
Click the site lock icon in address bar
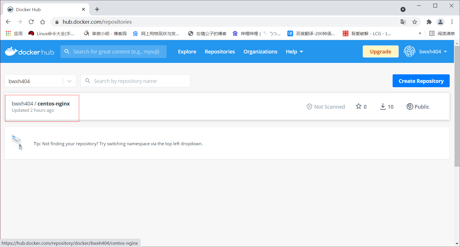tap(57, 22)
